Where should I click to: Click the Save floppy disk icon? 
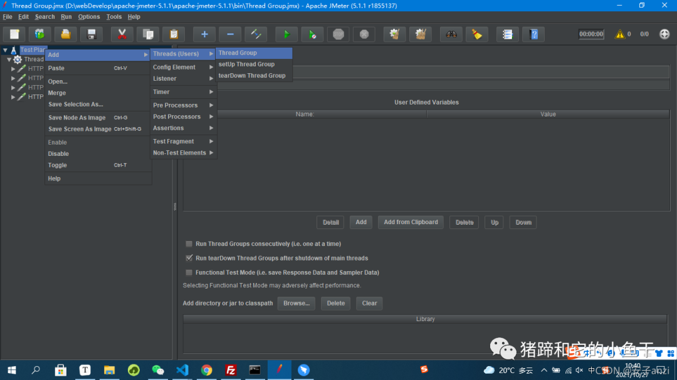coord(92,34)
